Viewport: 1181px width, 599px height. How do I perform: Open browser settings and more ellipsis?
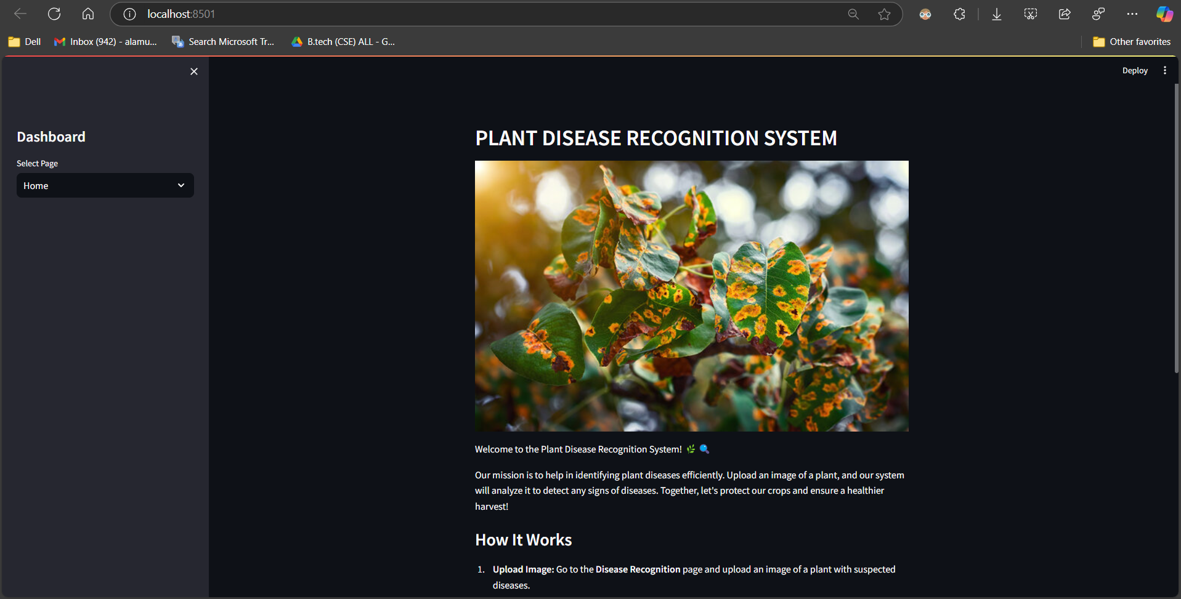point(1132,14)
